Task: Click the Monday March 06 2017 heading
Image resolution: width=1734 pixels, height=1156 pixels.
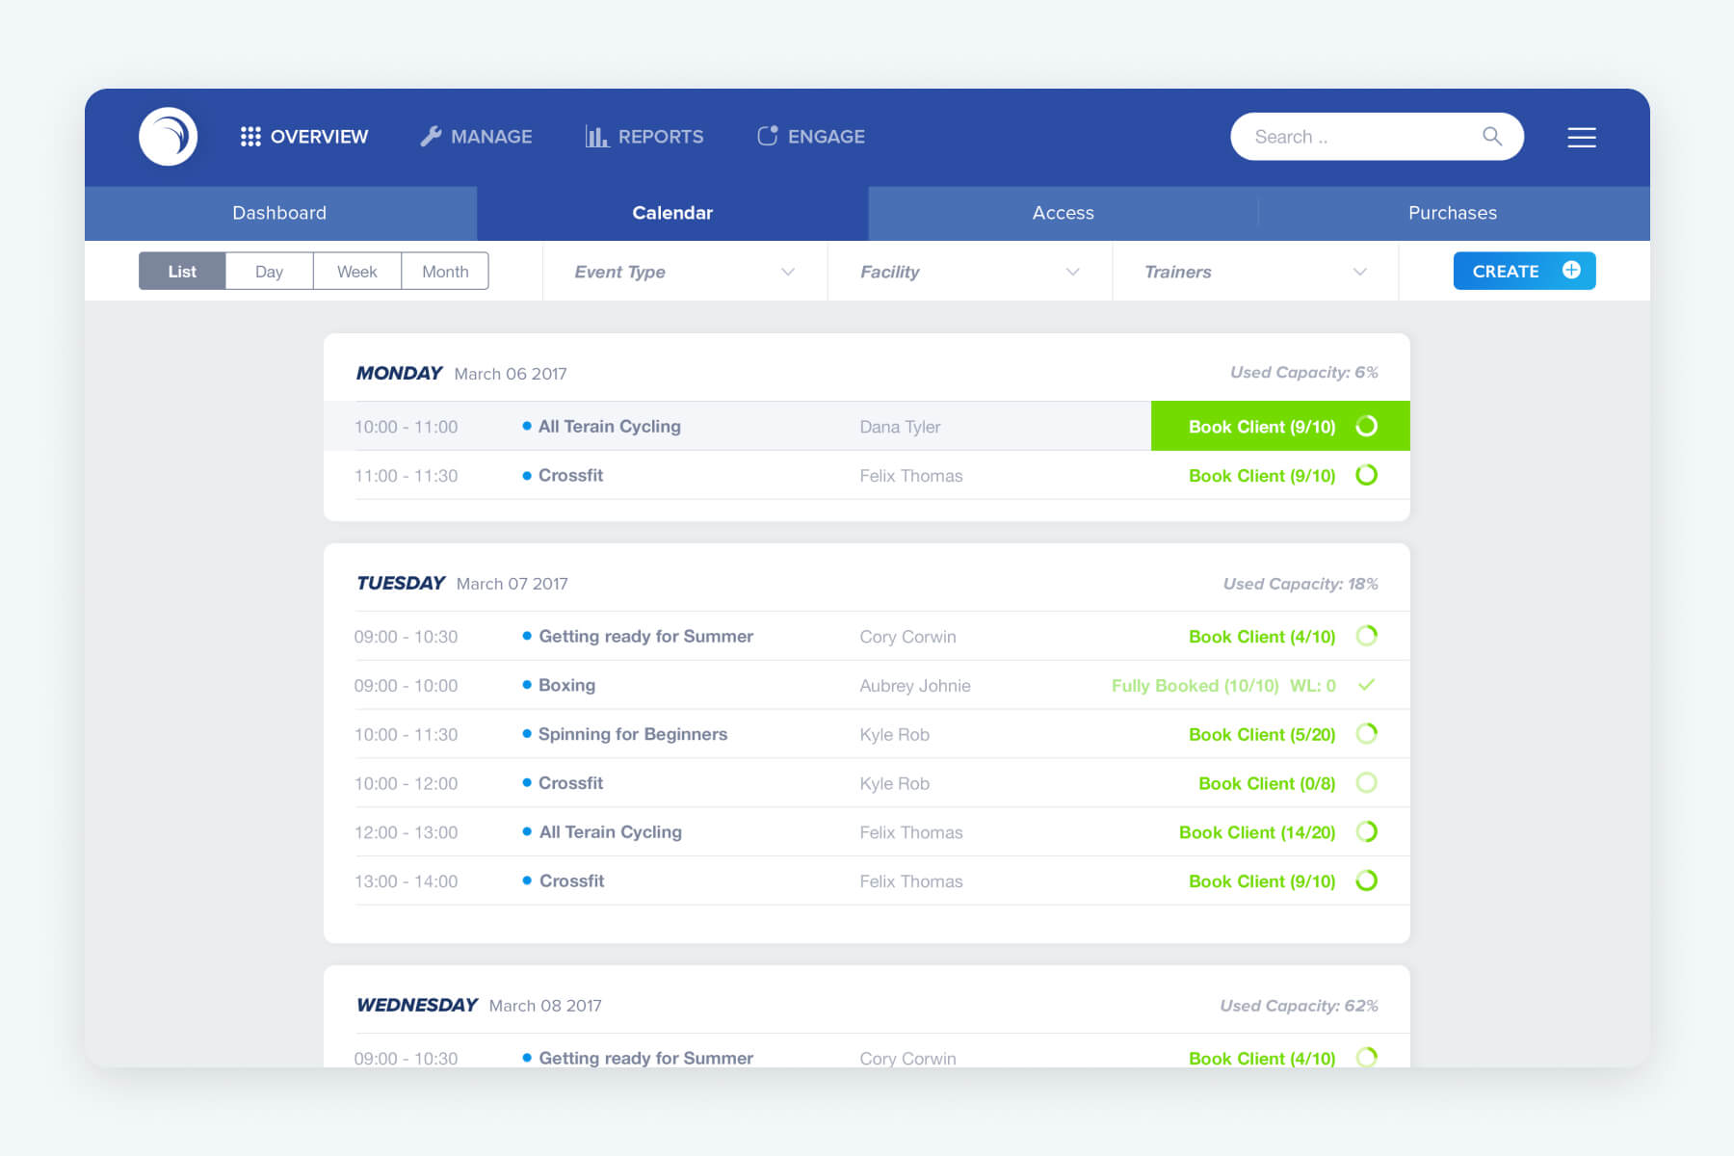Action: click(461, 373)
